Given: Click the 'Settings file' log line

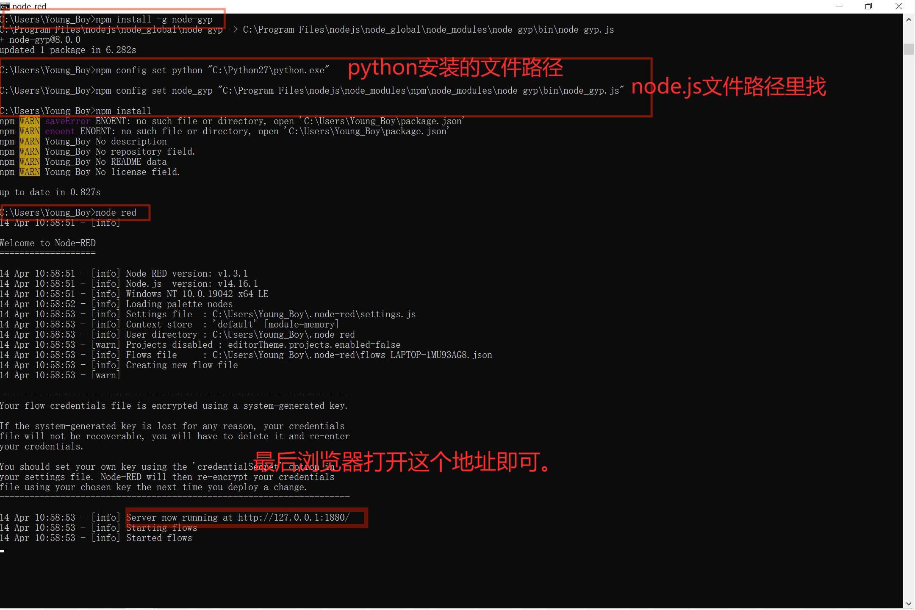Looking at the screenshot, I should [208, 314].
